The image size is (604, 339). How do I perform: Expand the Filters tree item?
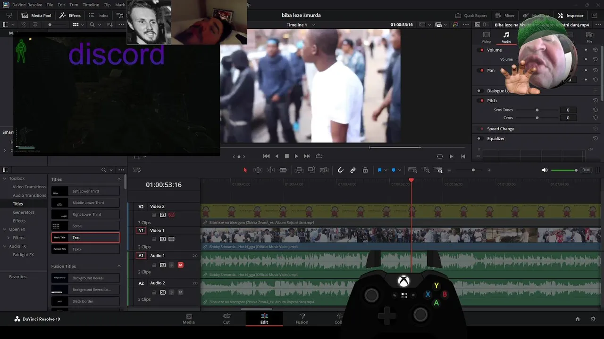8,238
